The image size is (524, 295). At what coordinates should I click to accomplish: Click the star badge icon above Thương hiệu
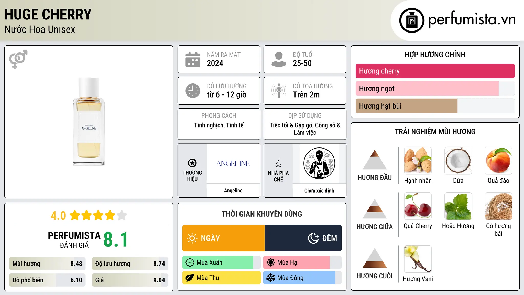coord(192,163)
